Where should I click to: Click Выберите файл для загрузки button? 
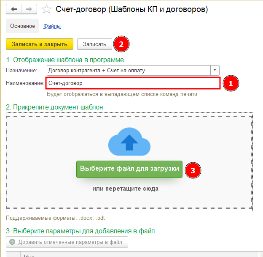pos(129,169)
